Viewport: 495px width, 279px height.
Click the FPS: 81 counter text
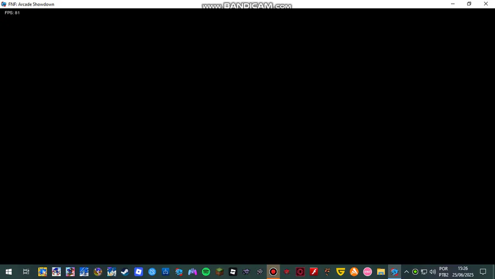(x=12, y=13)
